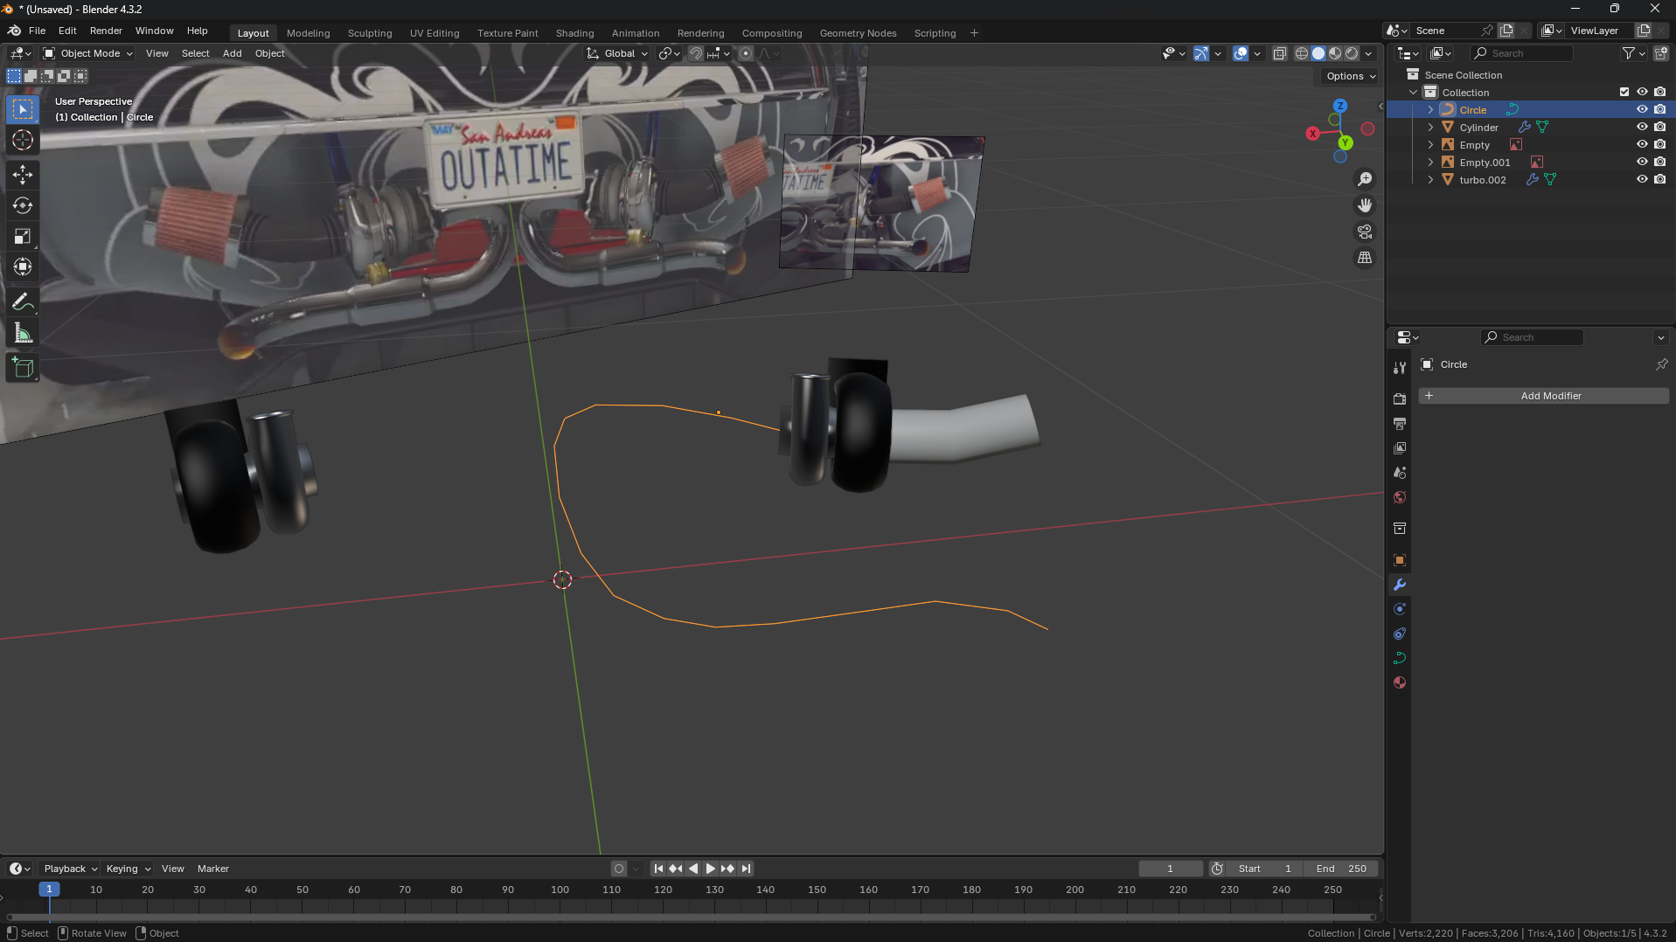Switch to the Geometry Nodes workspace tab
1676x942 pixels.
click(858, 33)
